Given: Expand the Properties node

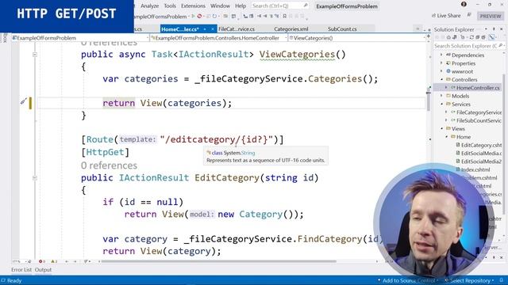Looking at the screenshot, I should 441,63.
